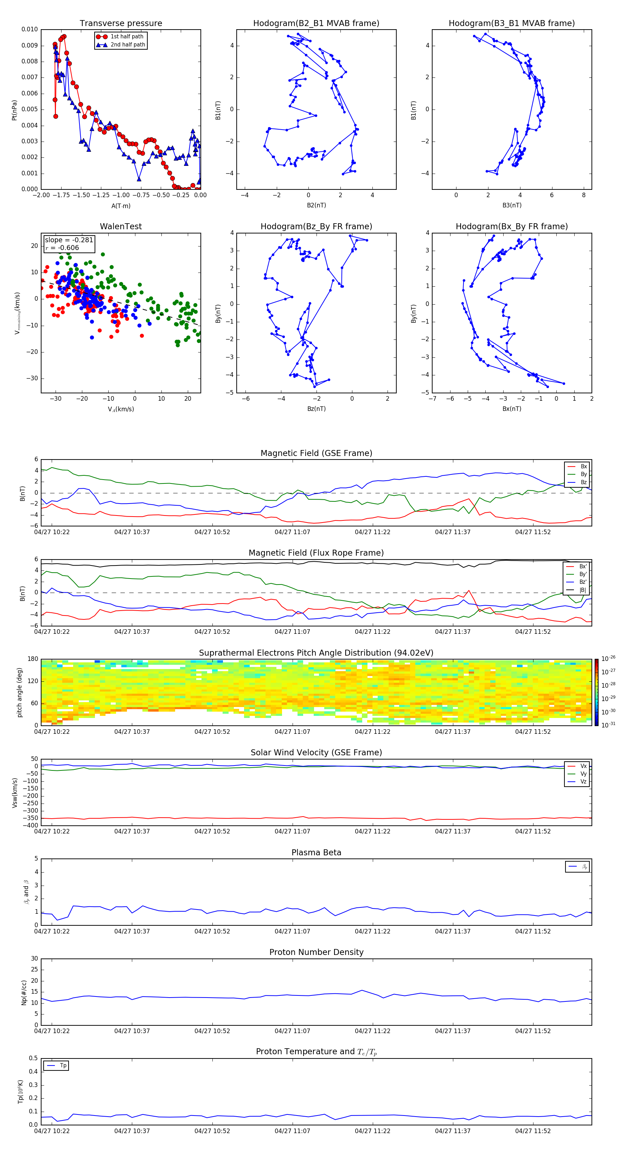Click '04/27 11:52' tick under Proton Temperature plot
The height and width of the screenshot is (1162, 633).
coord(533,1131)
